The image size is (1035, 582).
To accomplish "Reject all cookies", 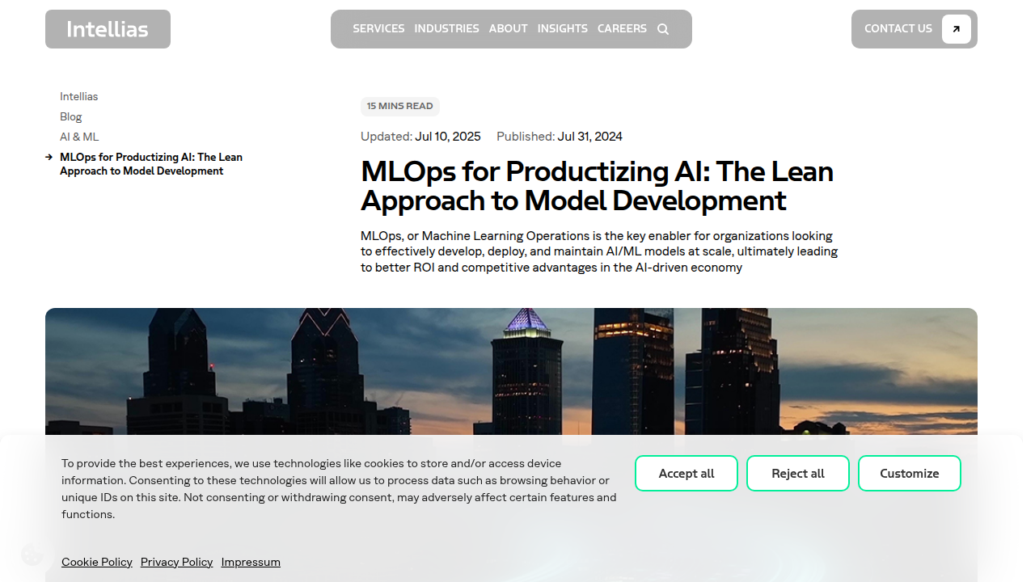I will tap(798, 474).
